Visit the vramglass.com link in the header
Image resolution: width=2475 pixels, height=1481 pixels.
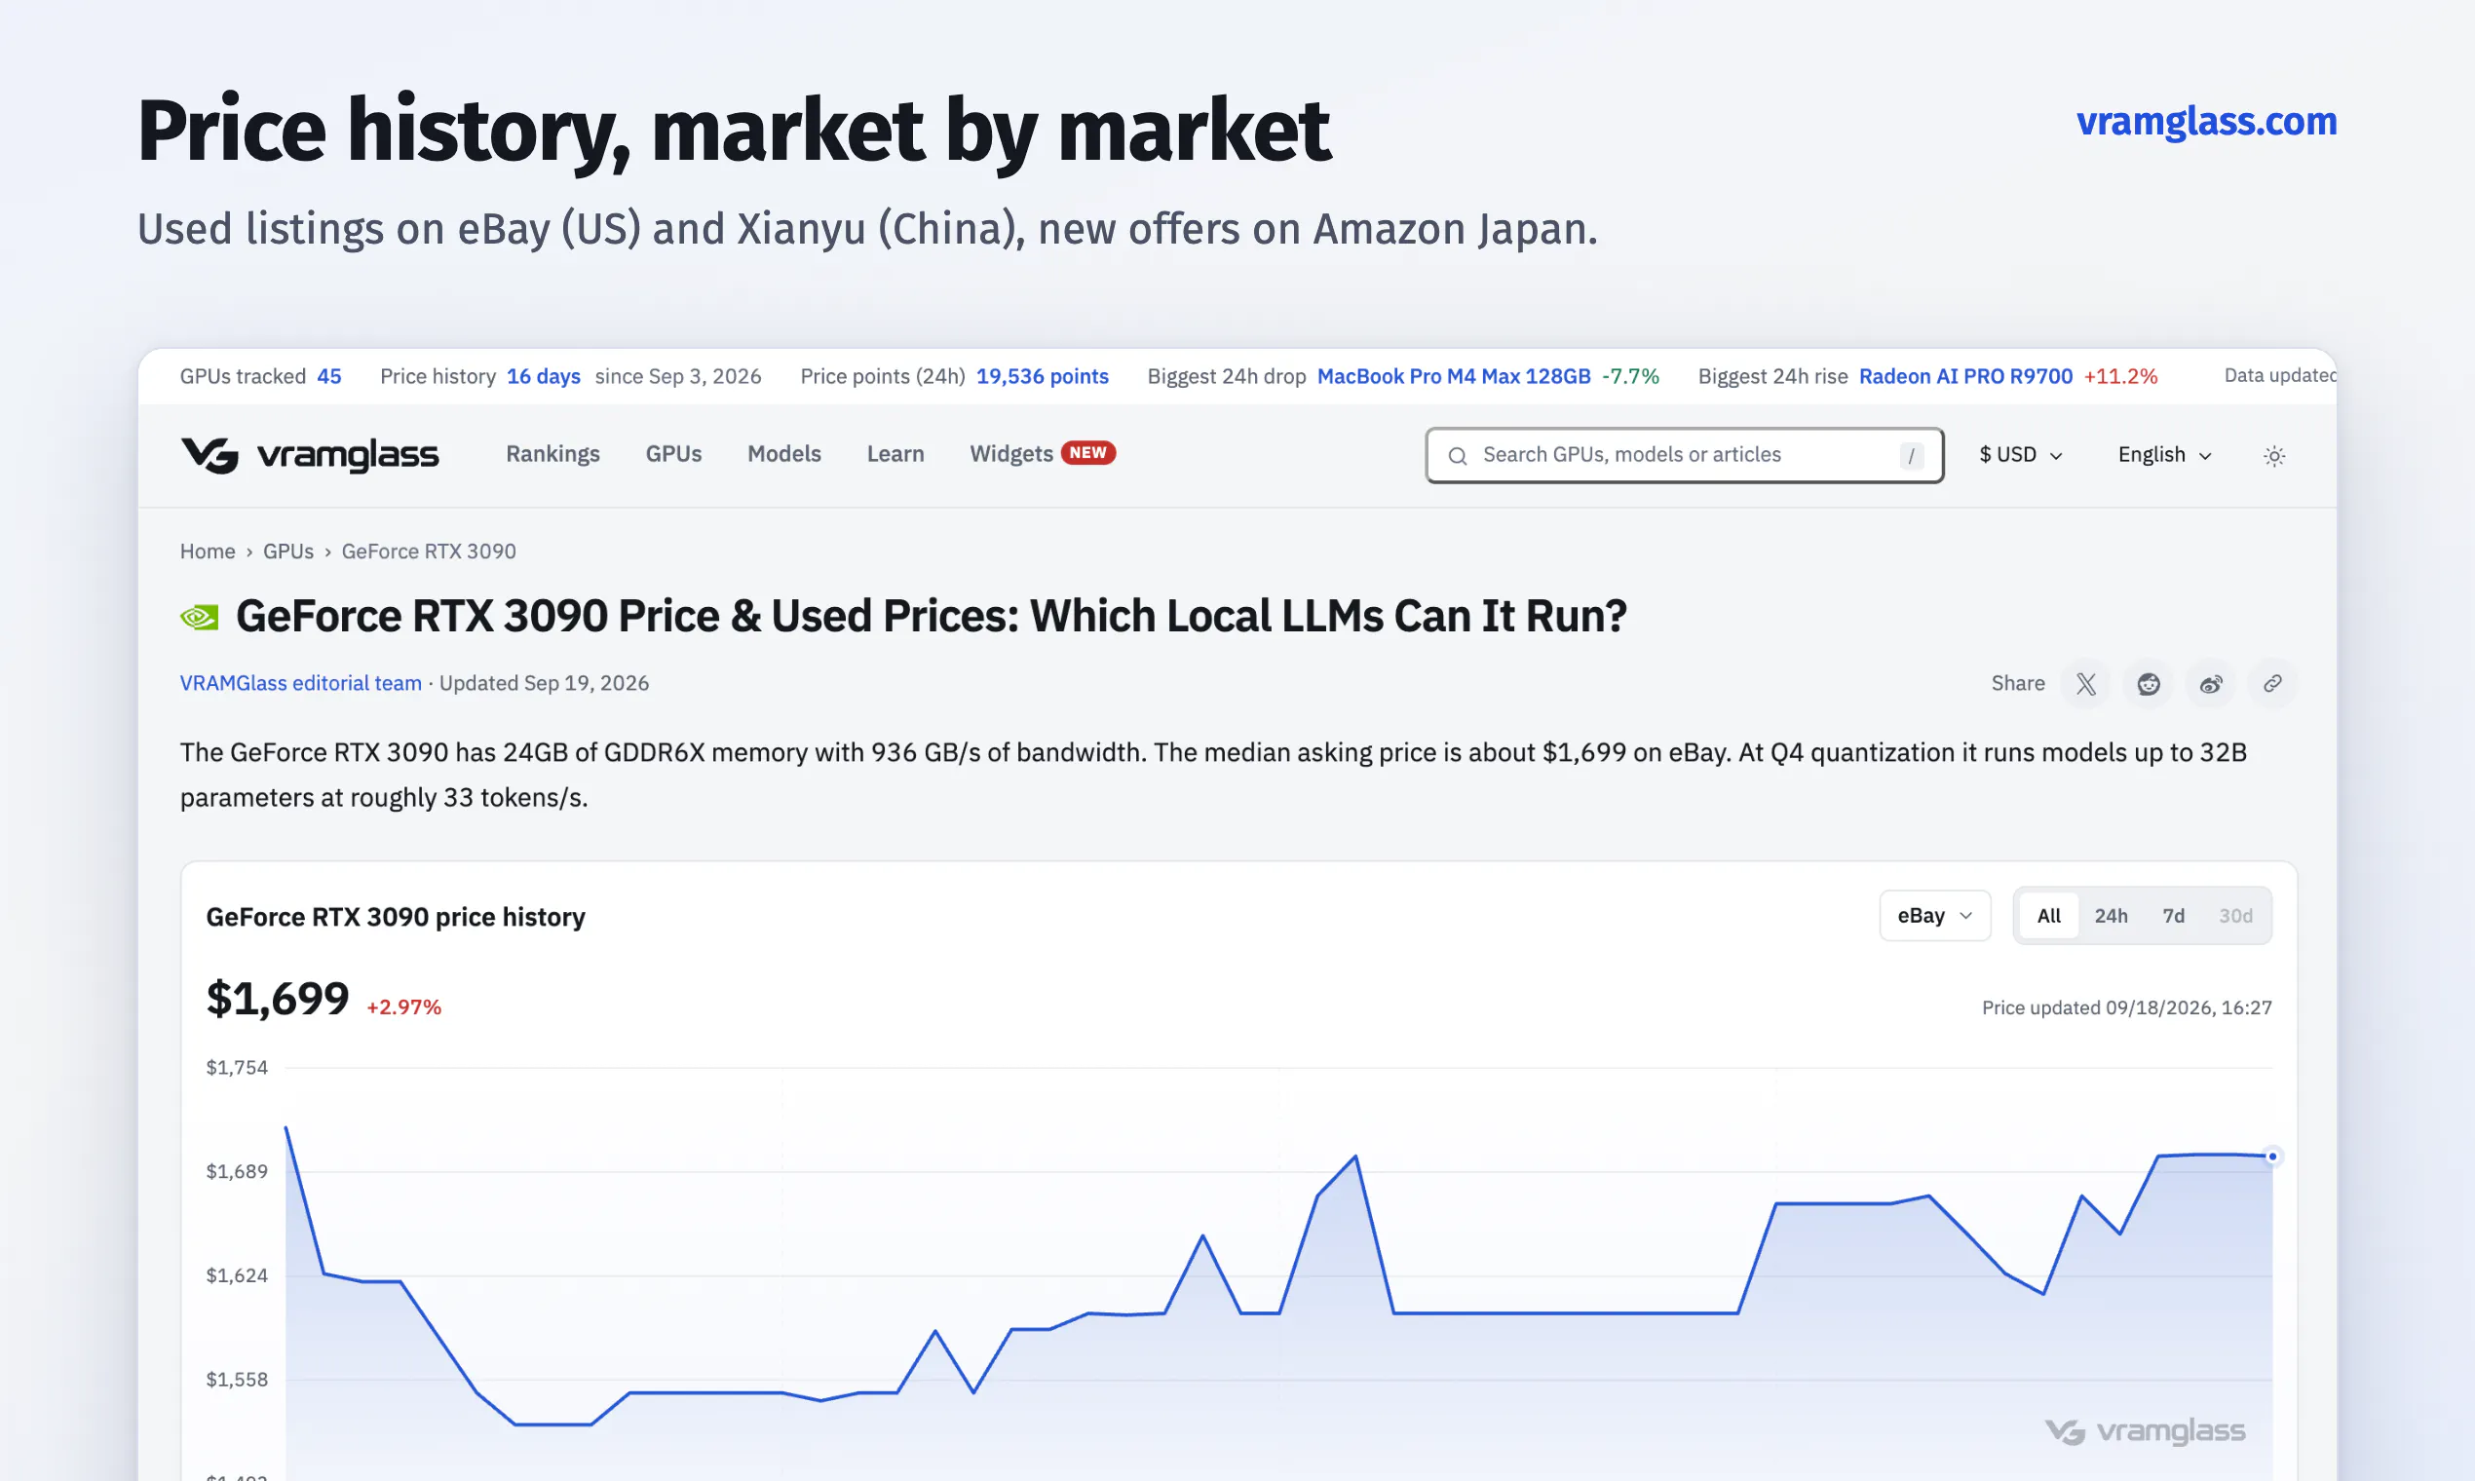[2206, 122]
